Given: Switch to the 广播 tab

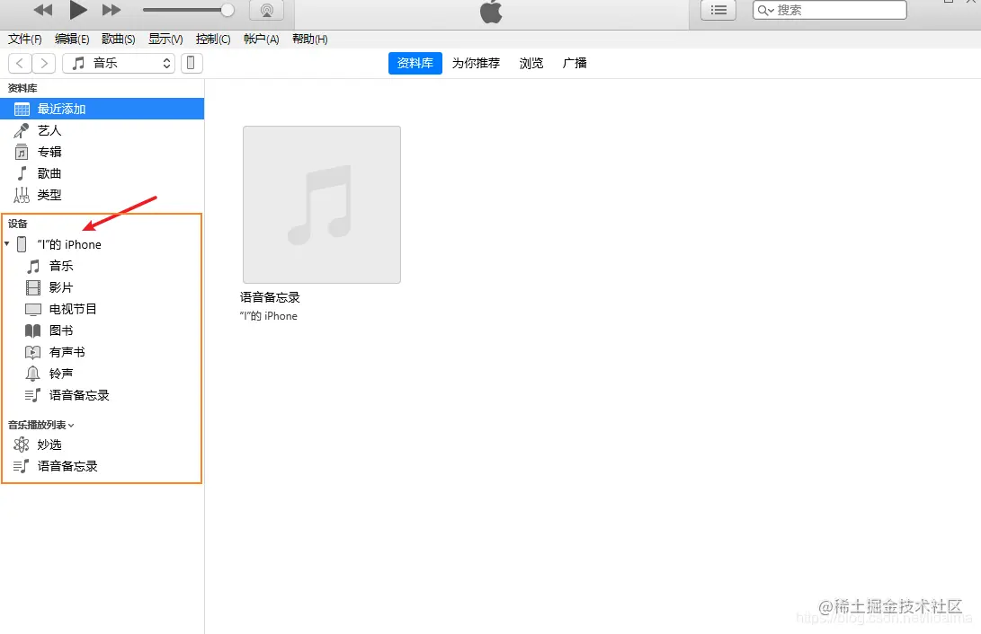Looking at the screenshot, I should (x=575, y=63).
